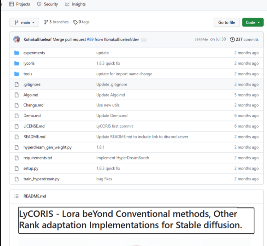Click the 'on Jul 30' commit date

click(x=218, y=39)
